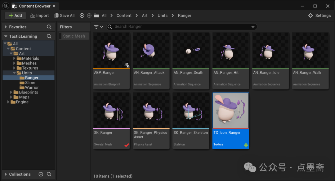Click the "10 items (1 selected)" status text
The height and width of the screenshot is (181, 335).
point(113,176)
